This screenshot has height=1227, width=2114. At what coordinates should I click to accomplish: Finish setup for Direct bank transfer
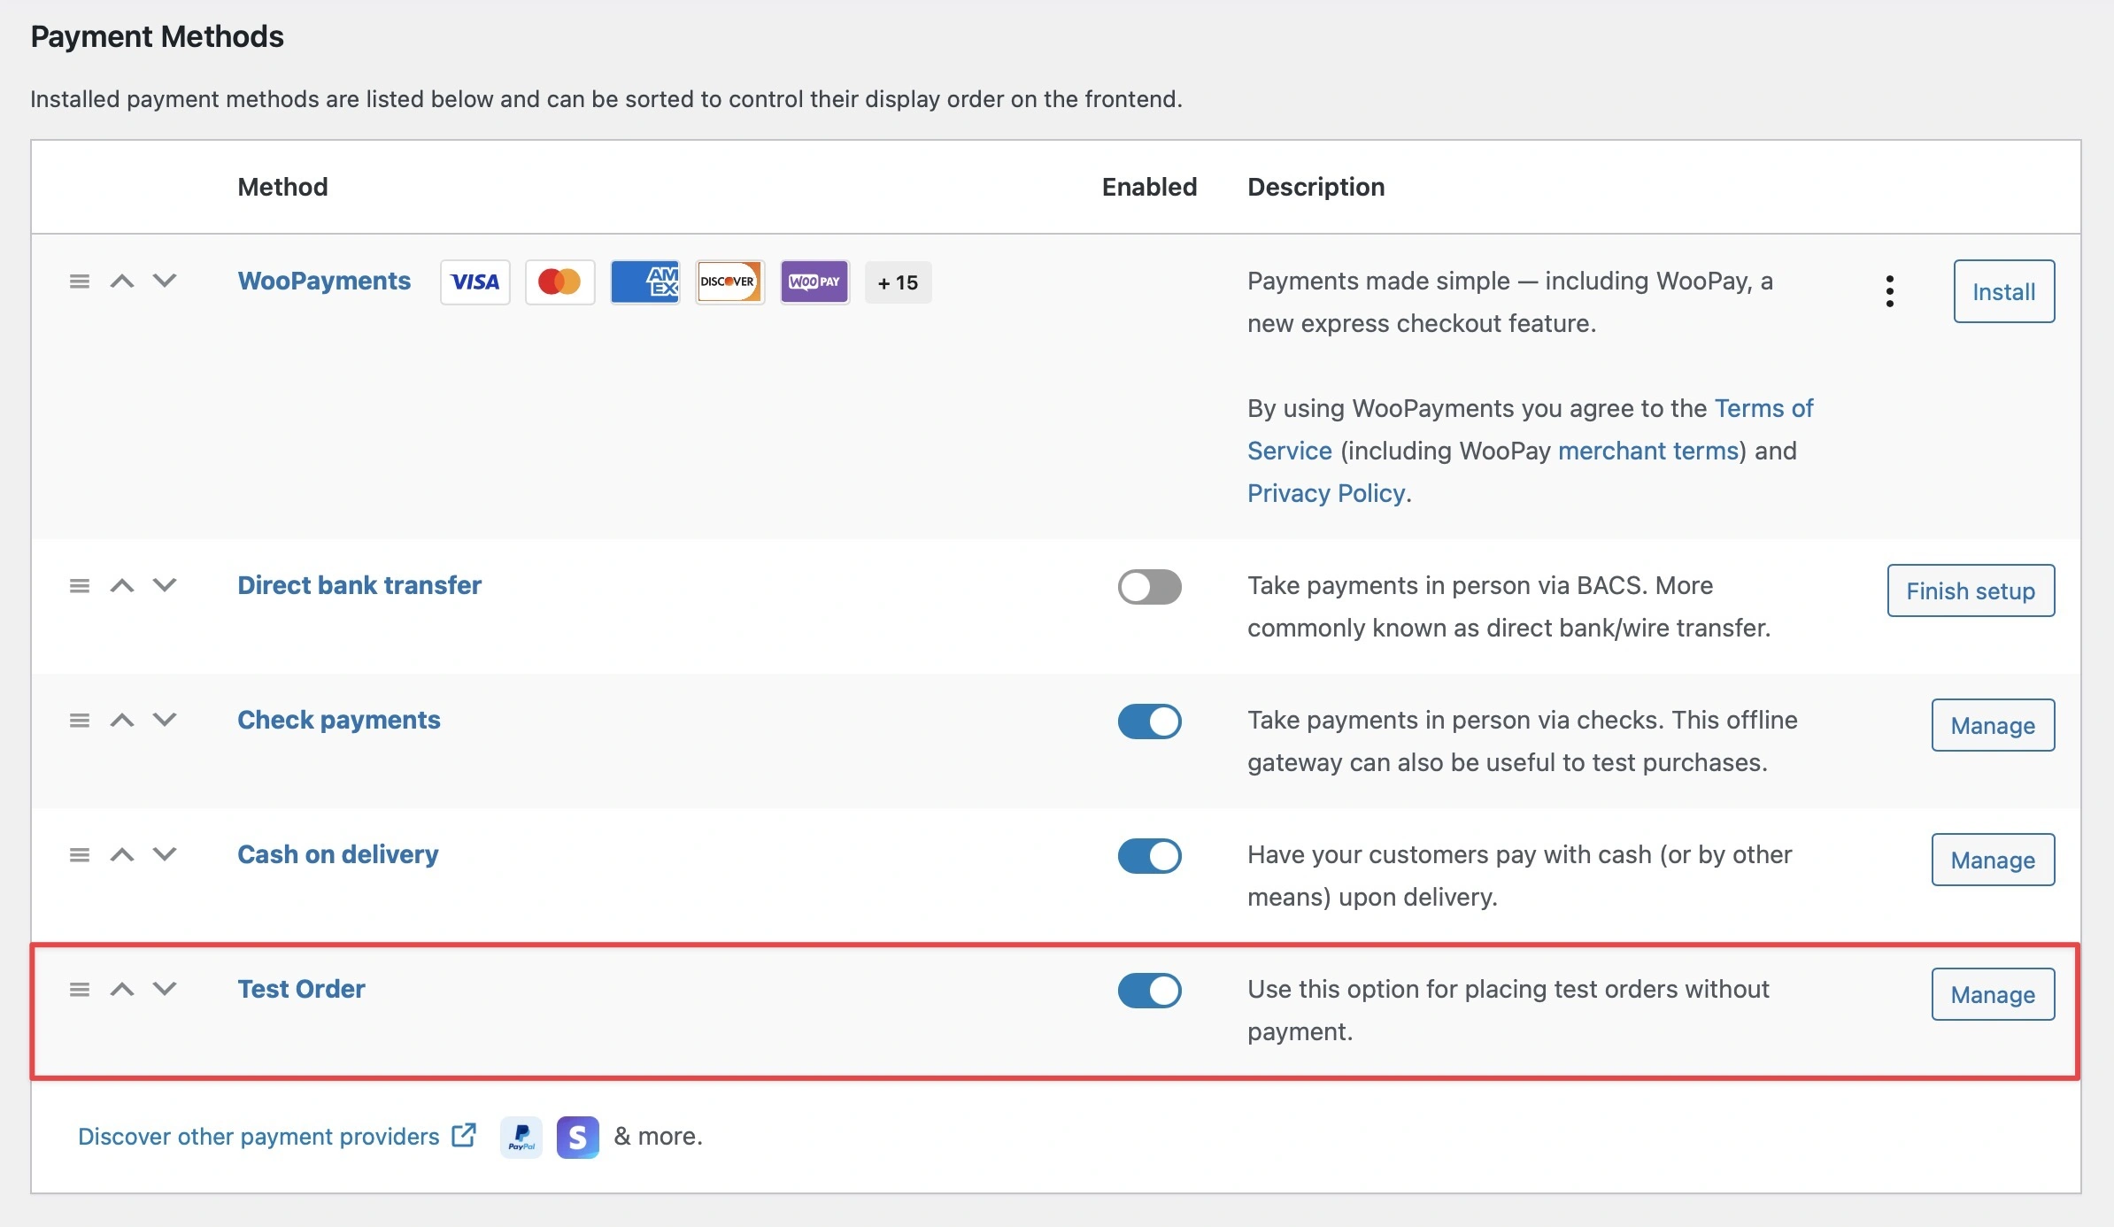[1971, 590]
